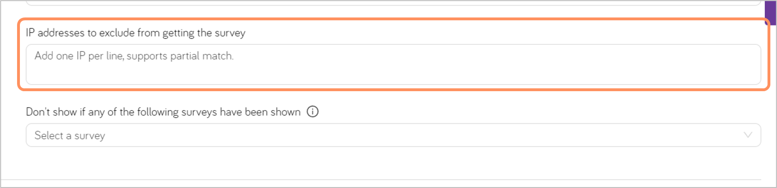The width and height of the screenshot is (777, 188).
Task: Click label 'IP addresses to exclude from getting the survey'
Action: [x=136, y=33]
